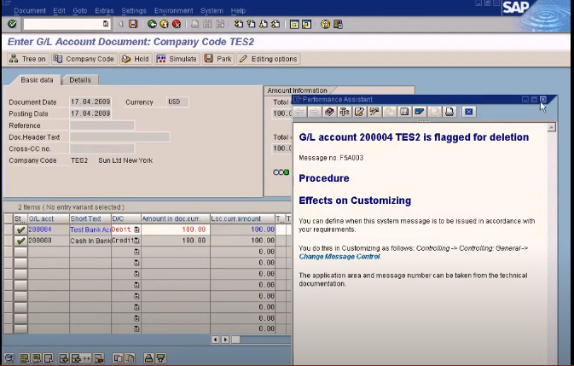The width and height of the screenshot is (574, 366).
Task: Click the Save diskette icon in toolbar
Action: coord(133,24)
